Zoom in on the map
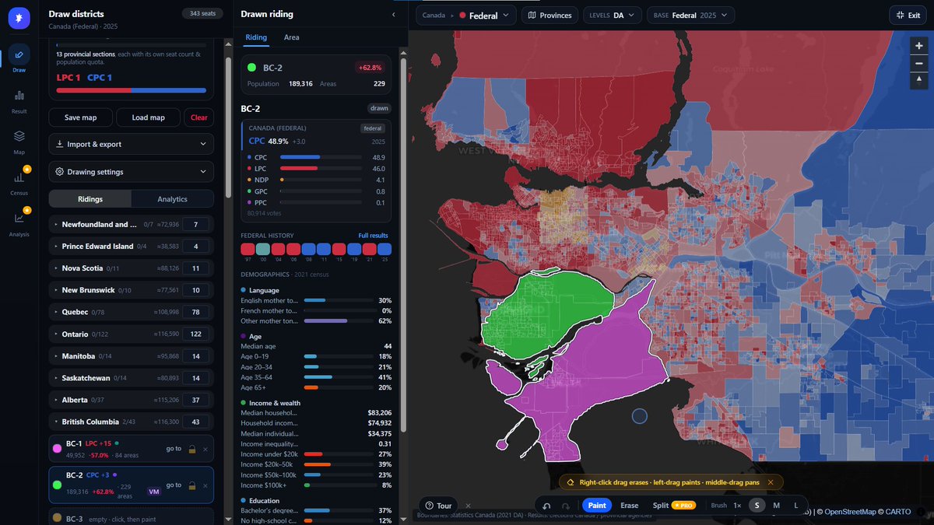 919,46
